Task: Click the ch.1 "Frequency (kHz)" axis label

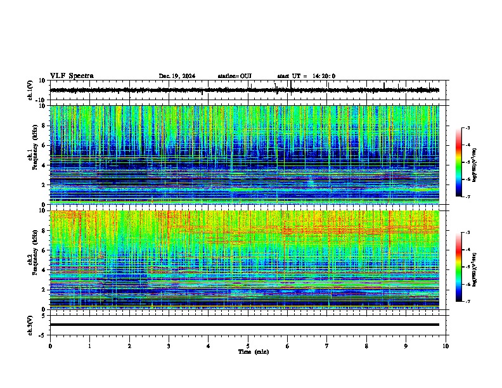Action: [x=35, y=147]
